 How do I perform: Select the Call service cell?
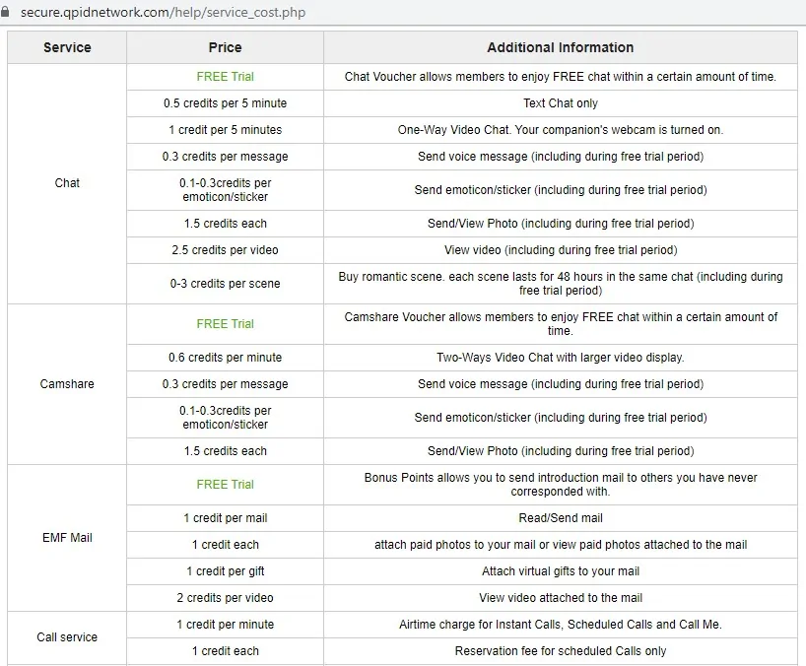point(67,637)
